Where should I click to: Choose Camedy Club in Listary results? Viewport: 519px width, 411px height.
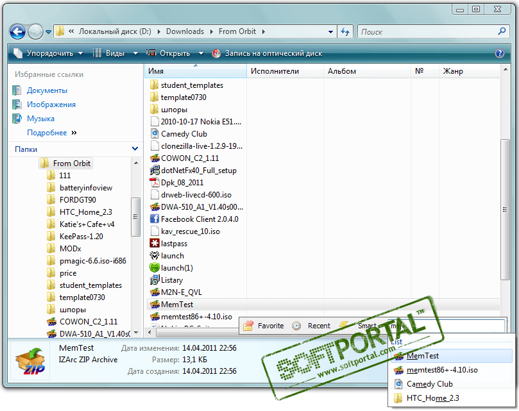point(452,384)
